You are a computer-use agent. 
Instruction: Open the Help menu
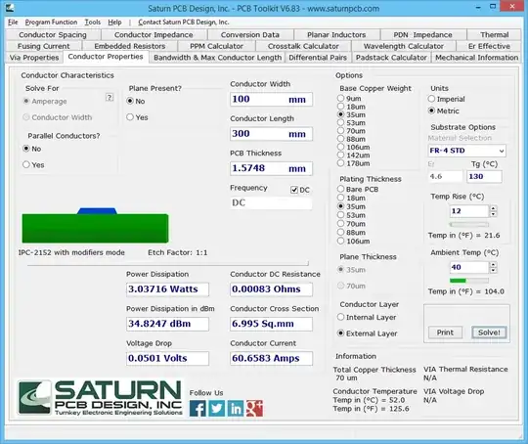114,22
